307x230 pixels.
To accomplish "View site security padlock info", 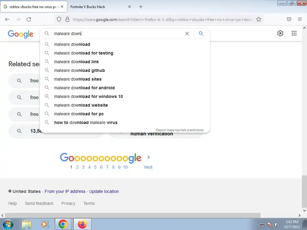I will click(67, 19).
